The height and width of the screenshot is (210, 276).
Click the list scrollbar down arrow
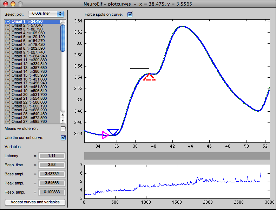pos(63,120)
